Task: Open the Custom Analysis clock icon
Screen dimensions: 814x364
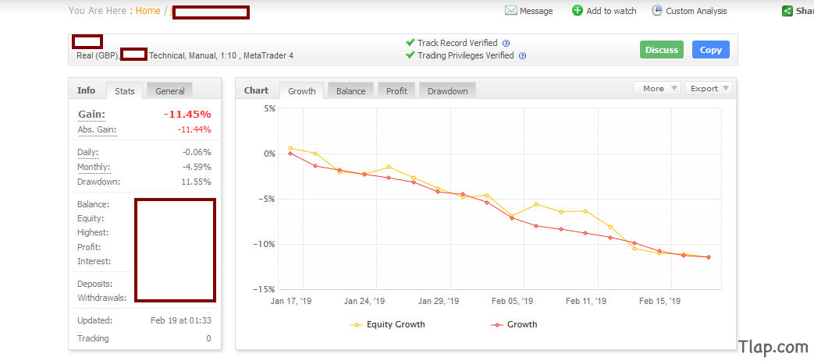Action: pos(657,10)
